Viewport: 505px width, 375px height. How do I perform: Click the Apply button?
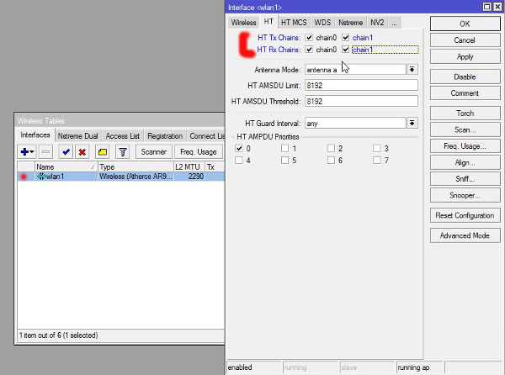(x=465, y=57)
